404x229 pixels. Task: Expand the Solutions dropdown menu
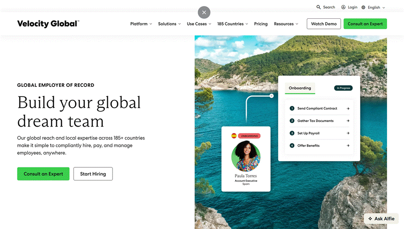(x=169, y=24)
